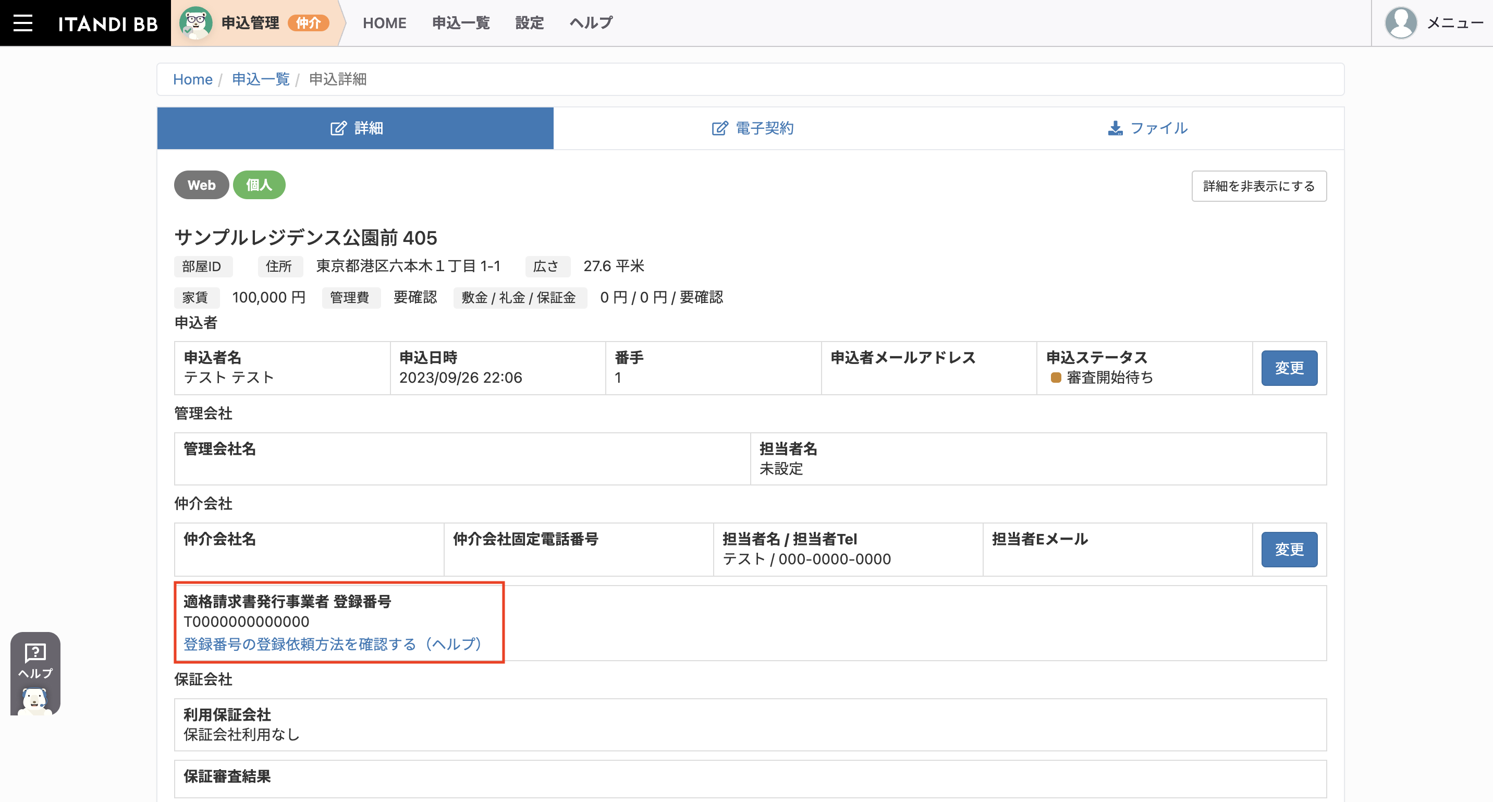
Task: Click the 担当者Eメール cell
Action: pyautogui.click(x=1118, y=549)
